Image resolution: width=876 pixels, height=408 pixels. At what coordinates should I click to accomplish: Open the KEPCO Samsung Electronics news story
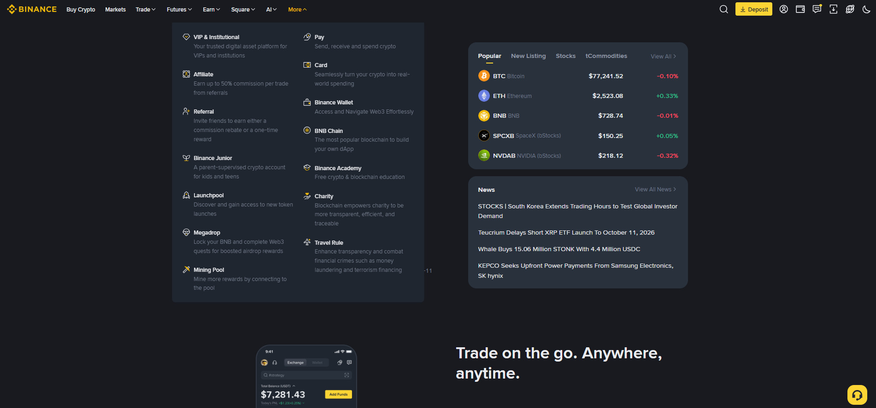click(576, 271)
